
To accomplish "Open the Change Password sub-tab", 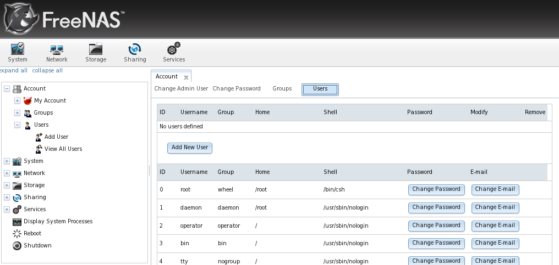I will coord(237,88).
